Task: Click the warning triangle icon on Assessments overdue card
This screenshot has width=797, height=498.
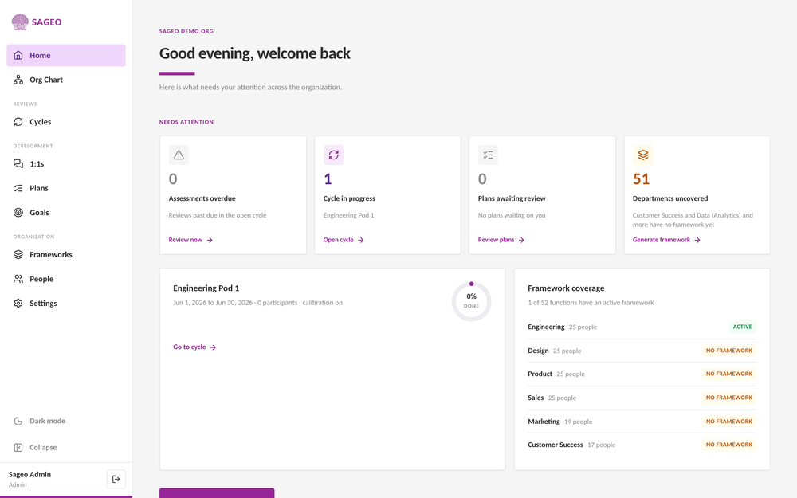Action: tap(179, 155)
